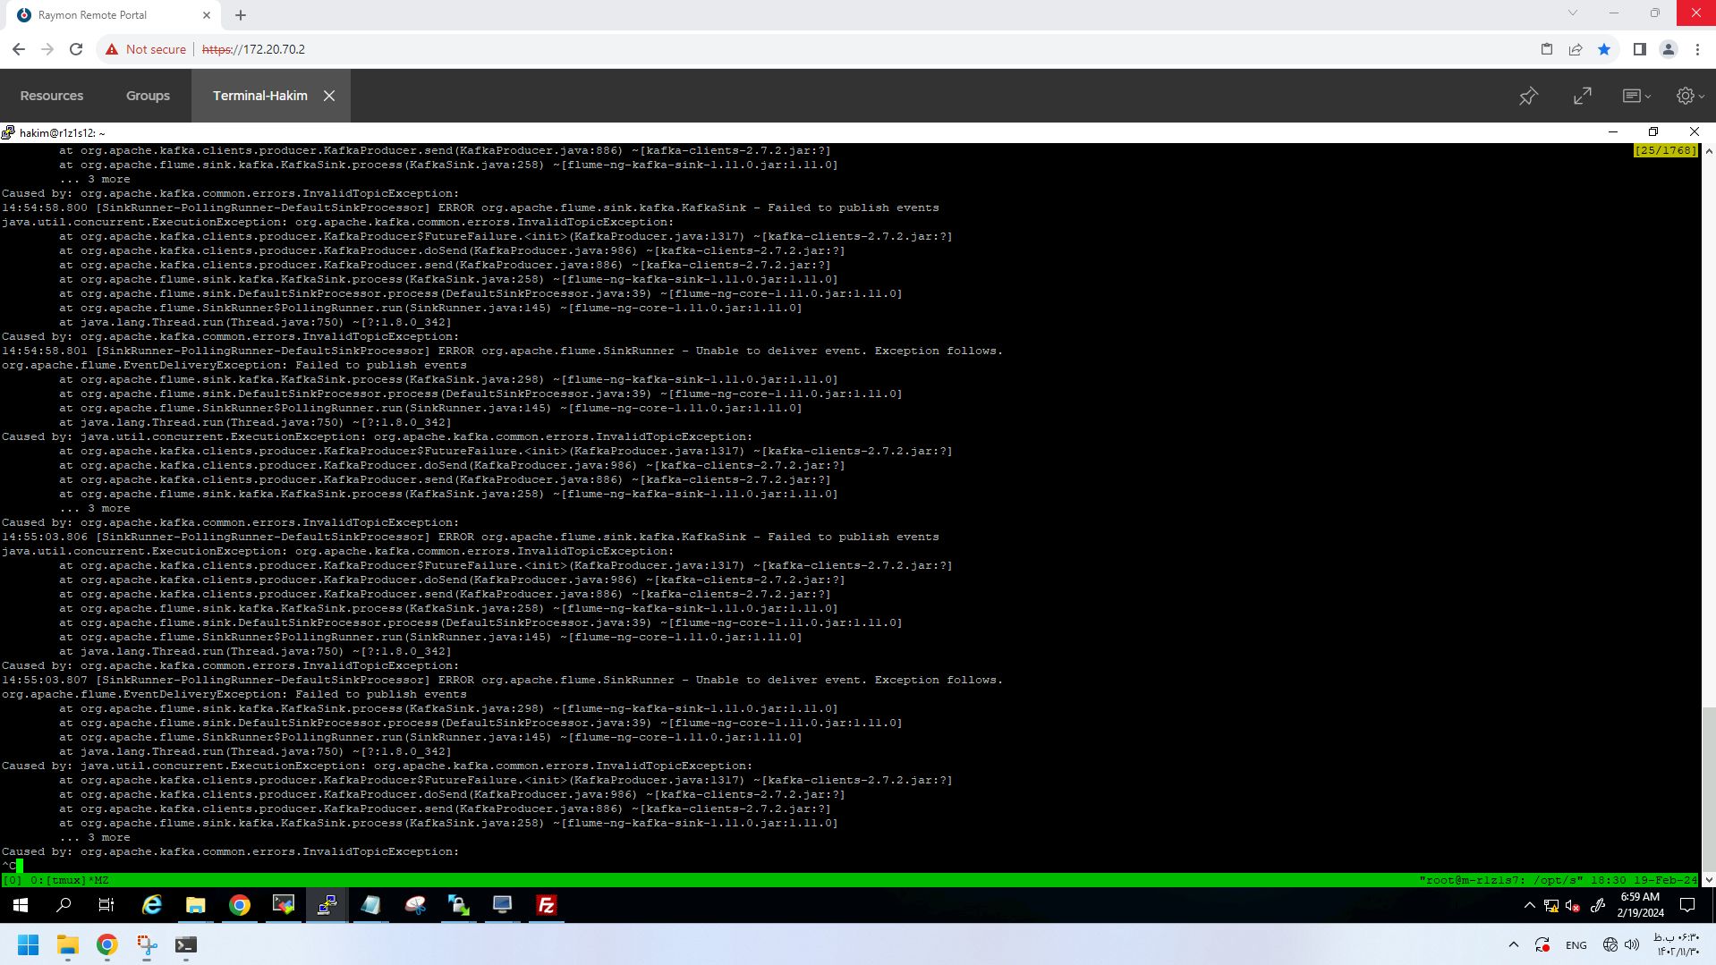Screen dimensions: 1716x965
Task: Restore the hakim@r1z1s12 terminal window
Action: (x=1653, y=131)
